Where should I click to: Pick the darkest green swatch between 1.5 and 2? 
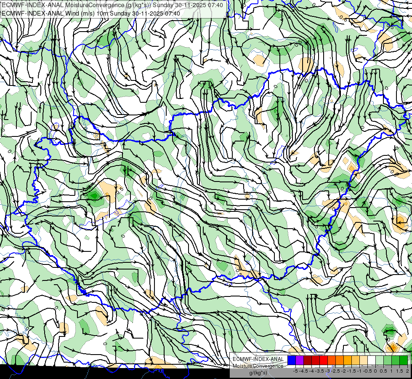pyautogui.click(x=404, y=360)
